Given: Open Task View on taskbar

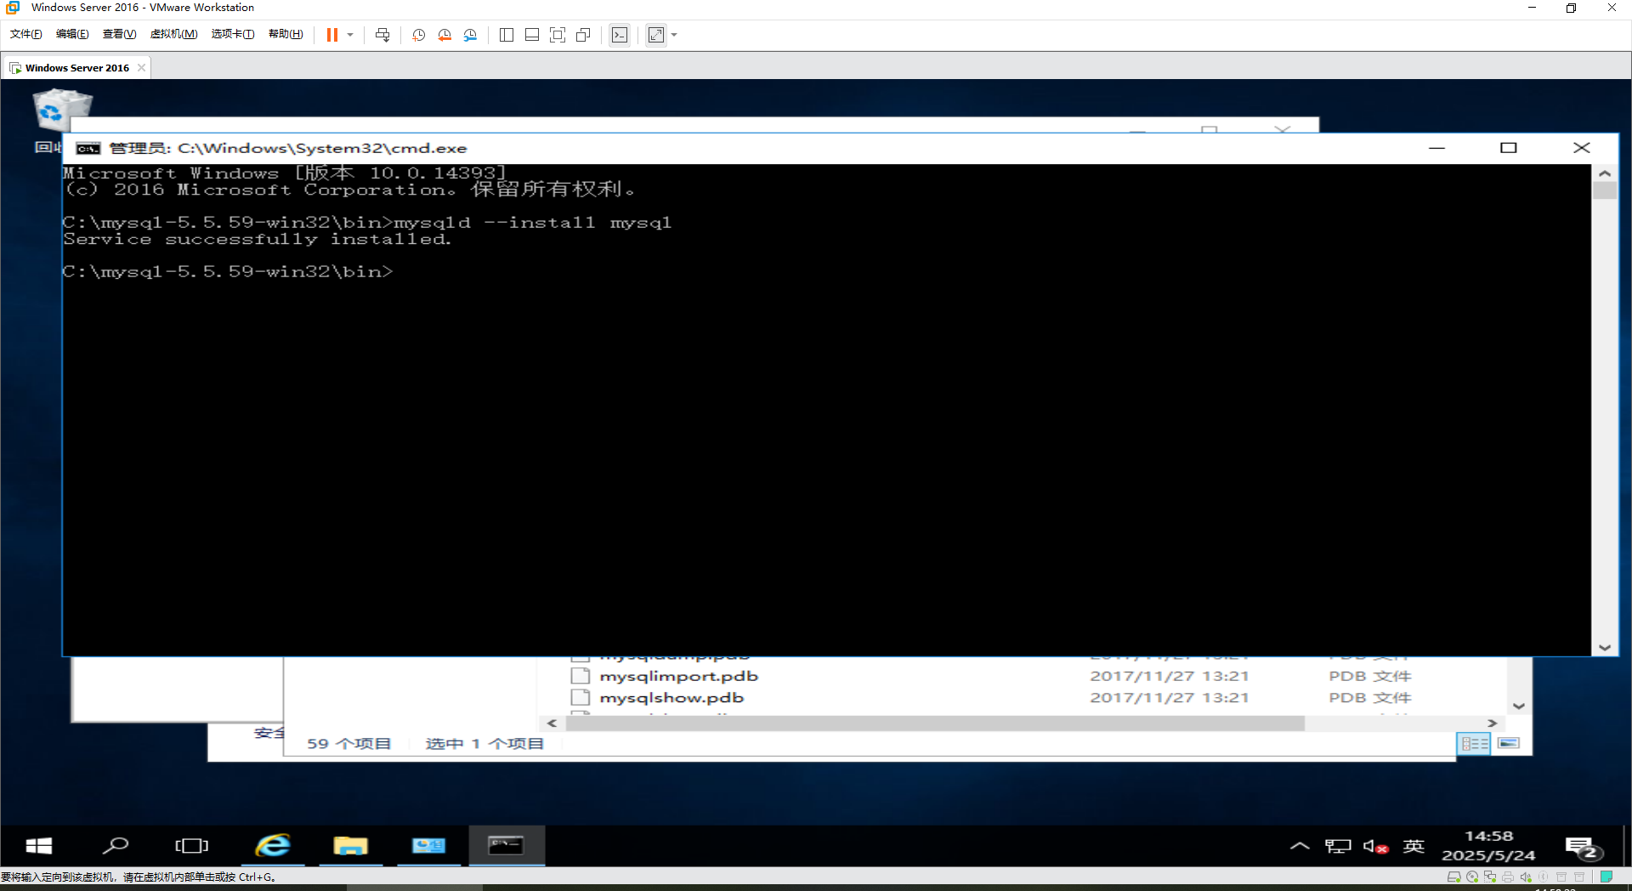Looking at the screenshot, I should (x=191, y=846).
